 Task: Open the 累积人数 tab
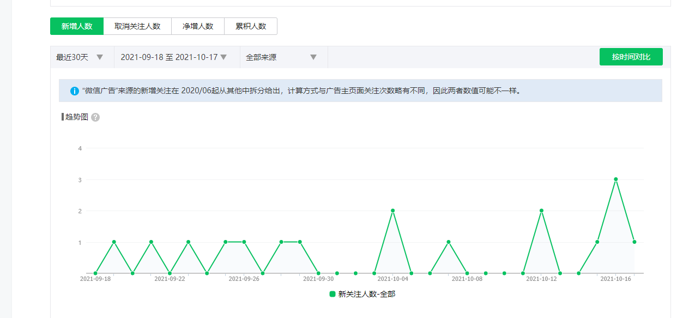(251, 26)
